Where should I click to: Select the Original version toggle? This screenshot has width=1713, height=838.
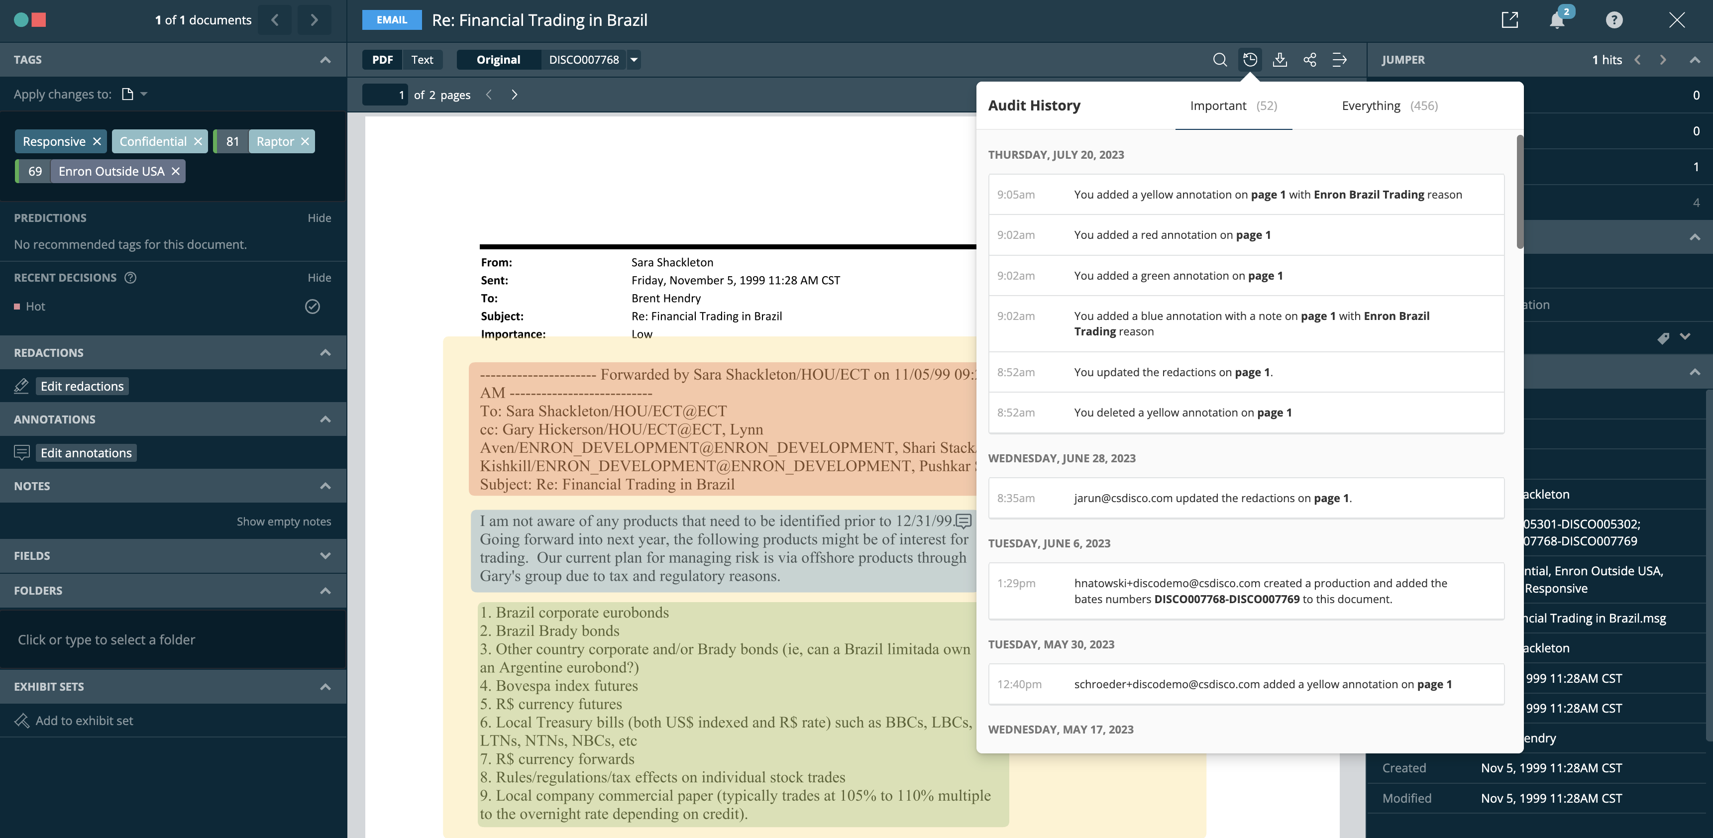click(498, 60)
